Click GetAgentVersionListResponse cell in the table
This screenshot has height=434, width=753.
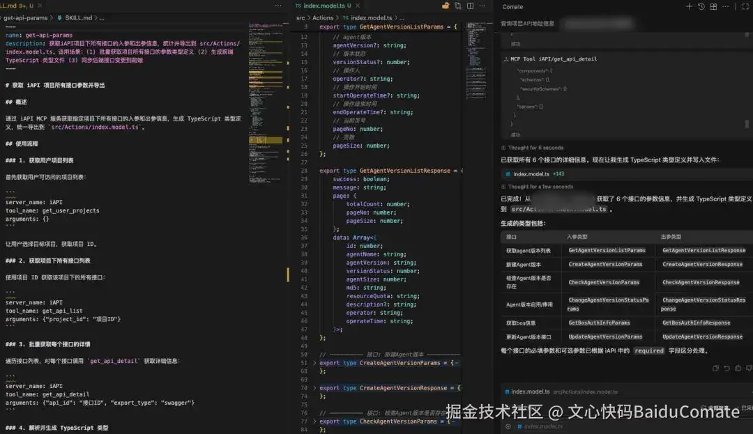(703, 250)
